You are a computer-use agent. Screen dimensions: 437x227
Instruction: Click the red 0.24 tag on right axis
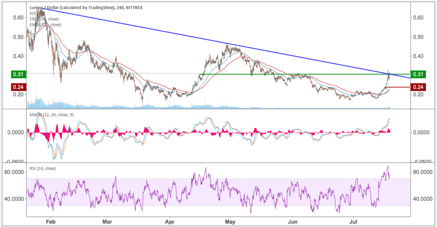coord(418,87)
